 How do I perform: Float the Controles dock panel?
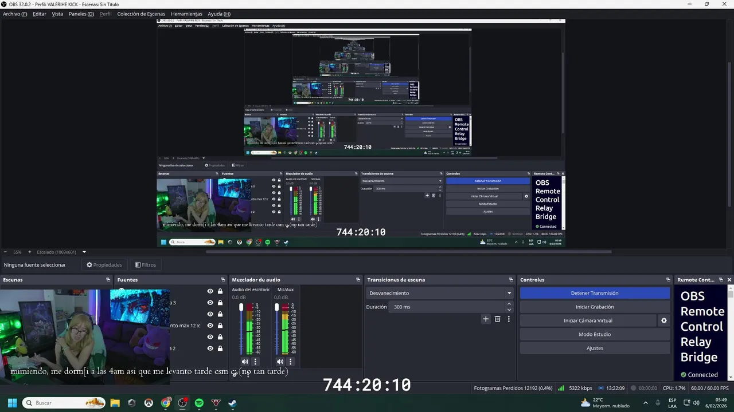668,280
